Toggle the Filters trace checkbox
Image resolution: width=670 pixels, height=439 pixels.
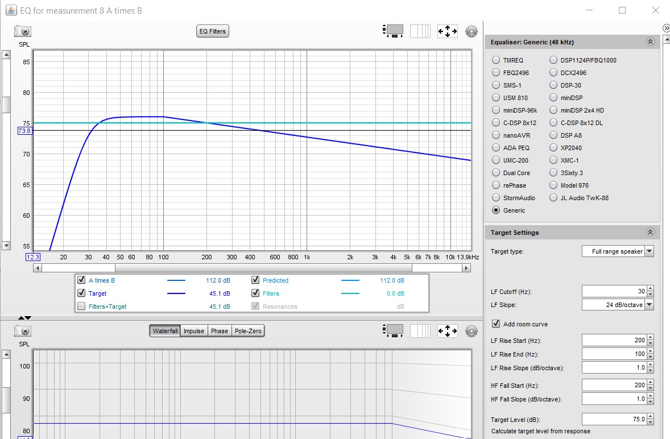click(x=255, y=293)
